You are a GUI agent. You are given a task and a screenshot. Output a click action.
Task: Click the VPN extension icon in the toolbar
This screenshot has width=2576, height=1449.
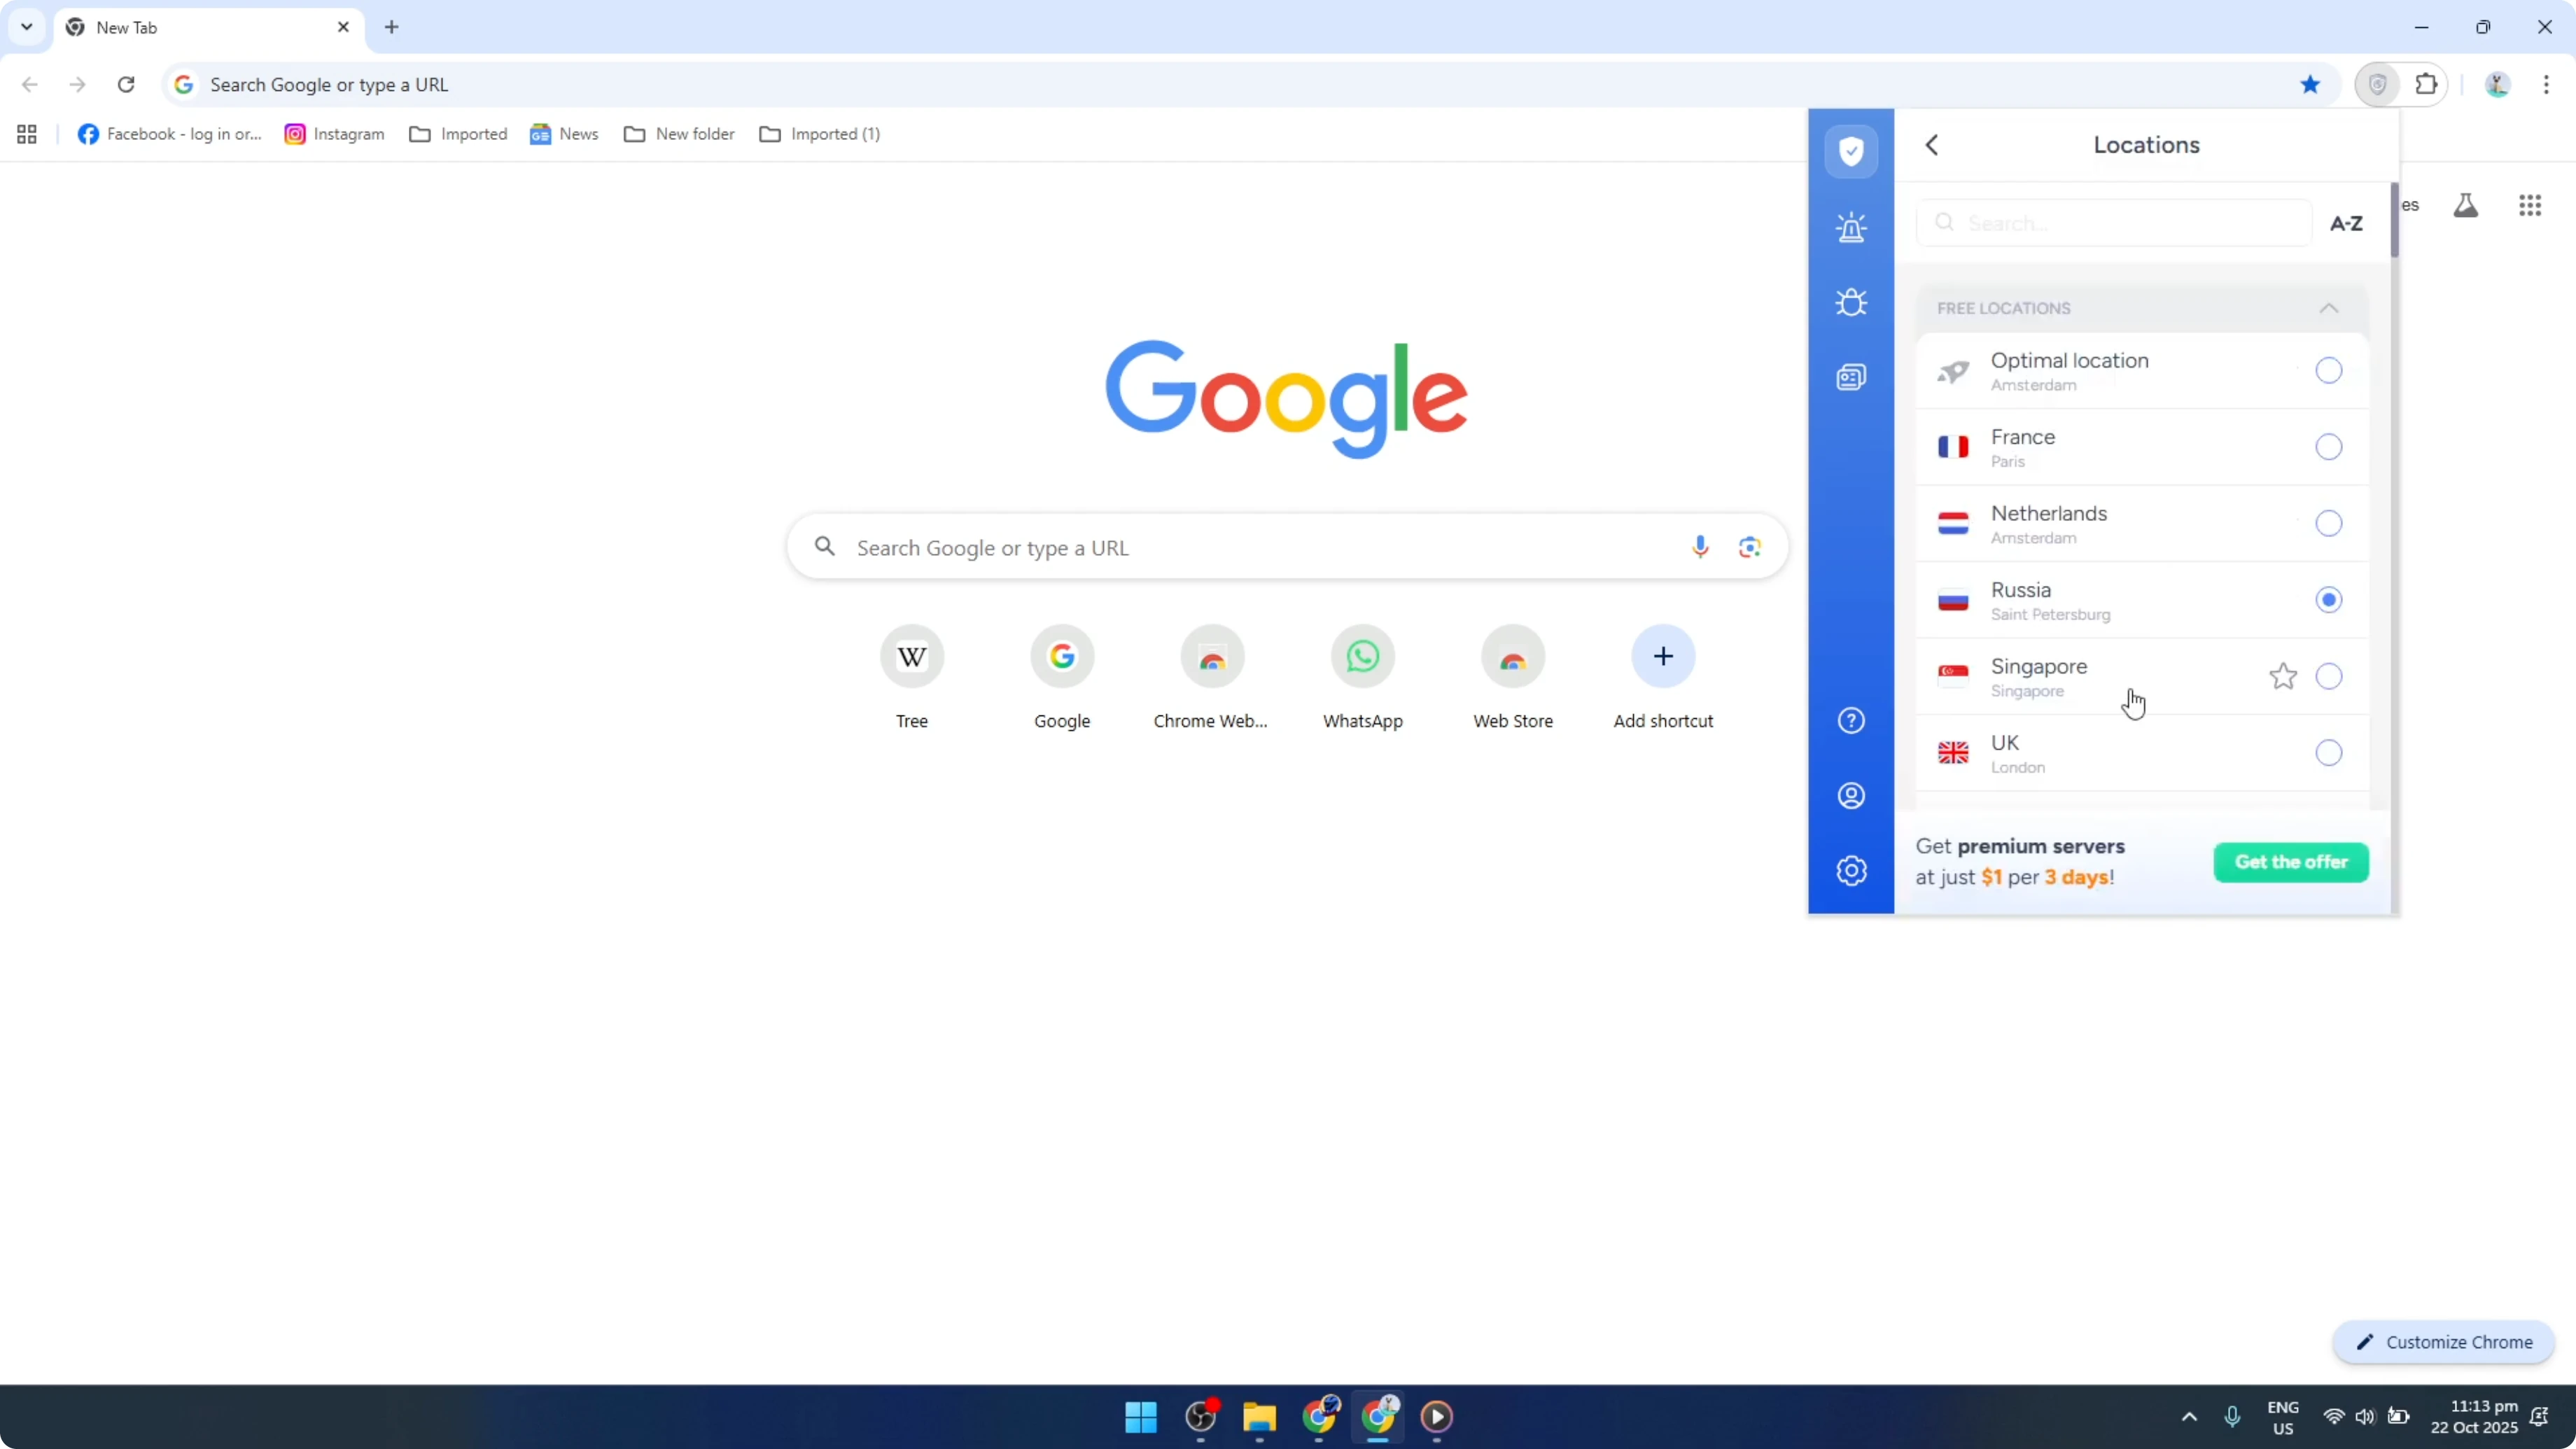(2377, 85)
